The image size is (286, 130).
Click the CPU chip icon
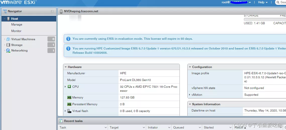[x=69, y=86]
